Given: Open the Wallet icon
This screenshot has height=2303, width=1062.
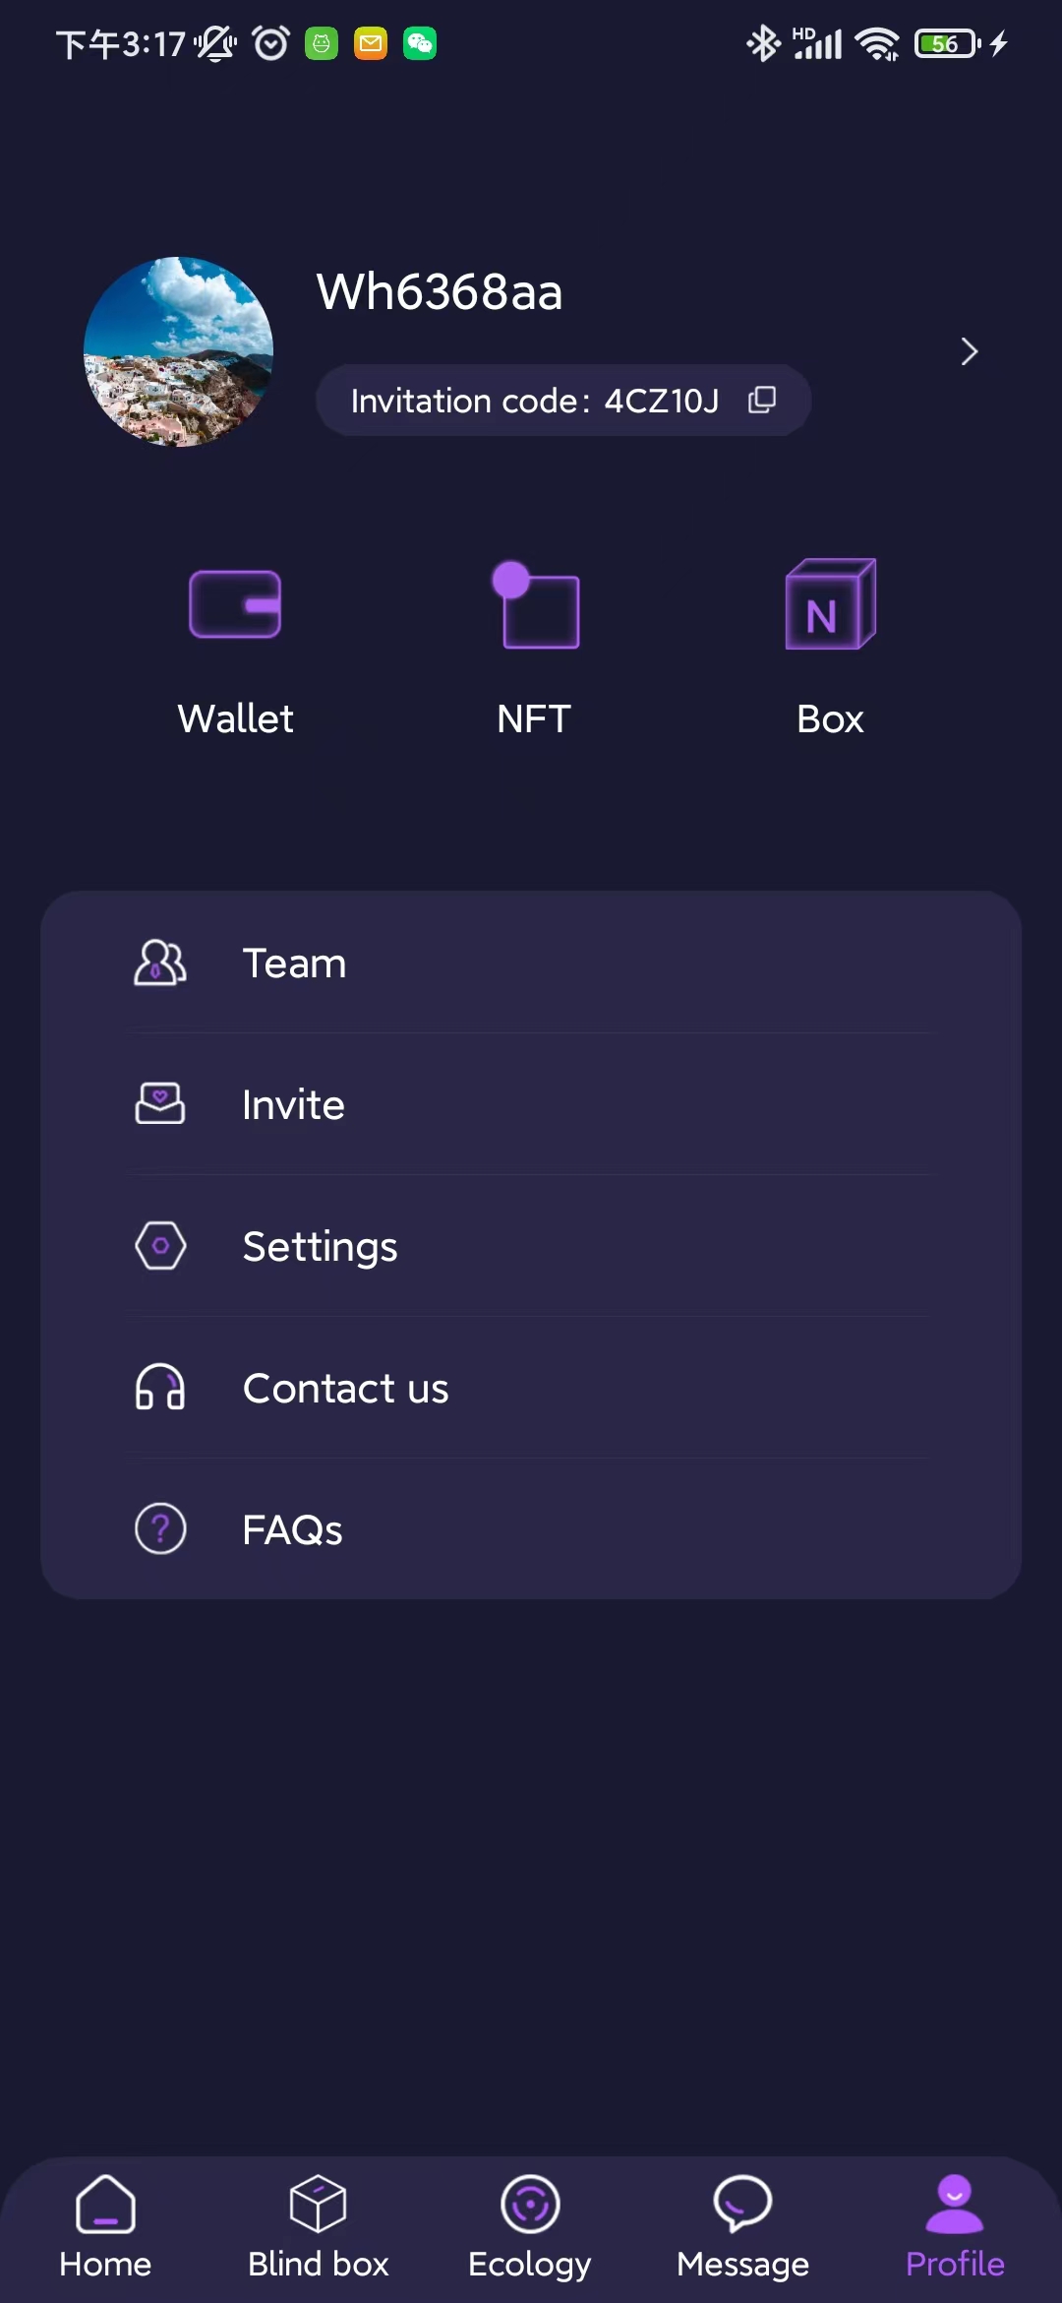Looking at the screenshot, I should (235, 604).
